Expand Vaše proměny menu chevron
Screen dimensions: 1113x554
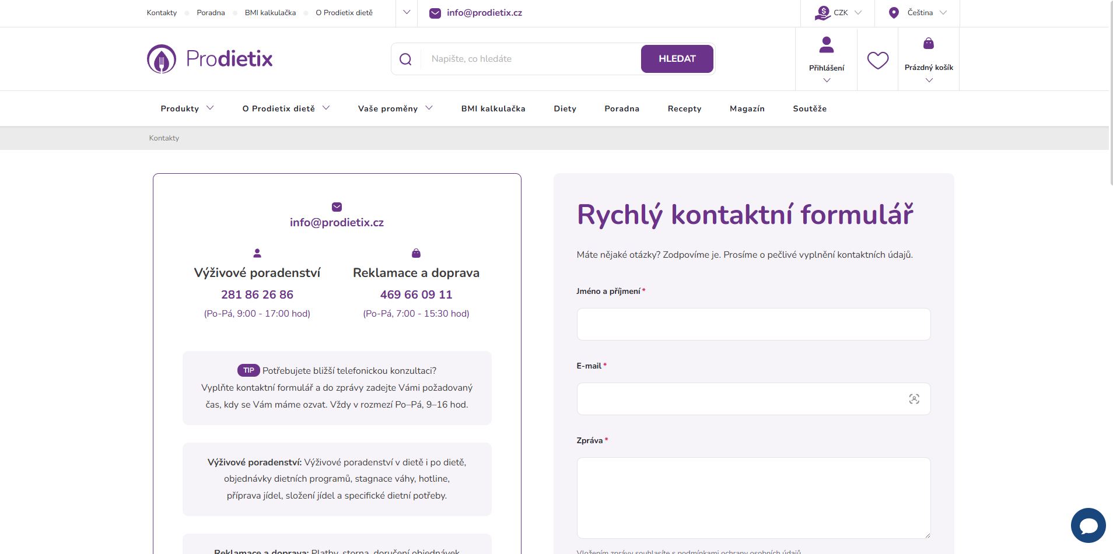(x=429, y=108)
